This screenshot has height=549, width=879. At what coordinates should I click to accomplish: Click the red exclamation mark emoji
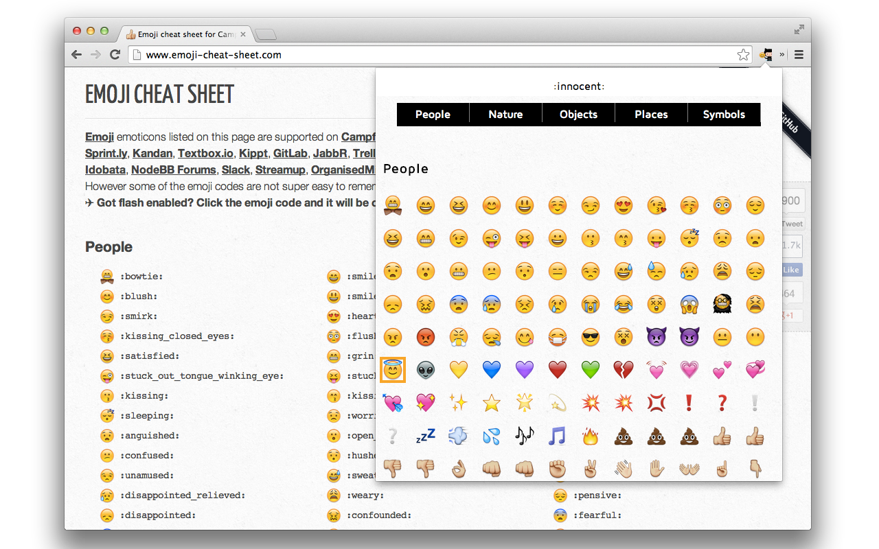point(689,403)
